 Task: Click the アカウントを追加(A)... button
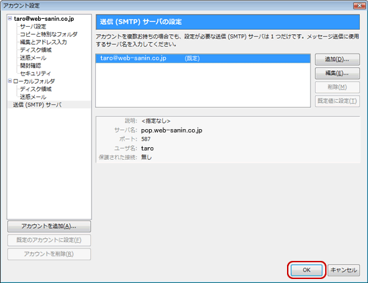pos(49,226)
